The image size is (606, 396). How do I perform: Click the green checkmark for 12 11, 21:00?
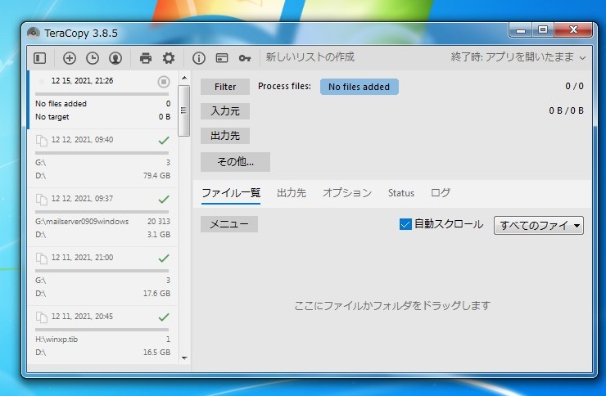point(164,258)
